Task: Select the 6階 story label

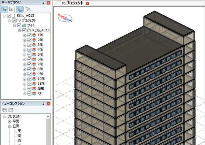Action: tap(40, 59)
